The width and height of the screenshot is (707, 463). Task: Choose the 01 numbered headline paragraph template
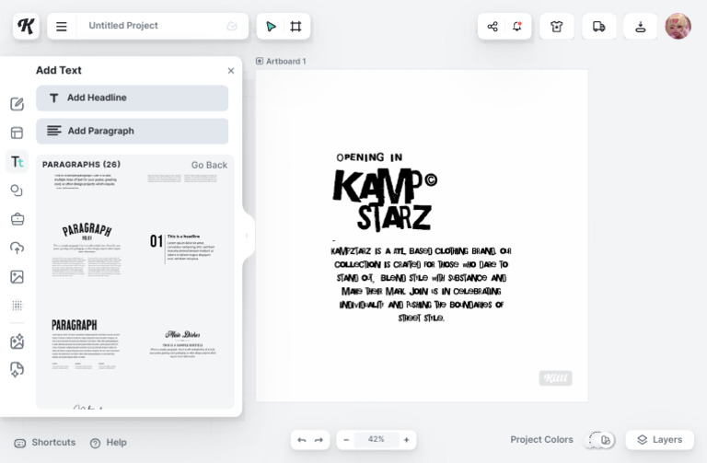182,248
